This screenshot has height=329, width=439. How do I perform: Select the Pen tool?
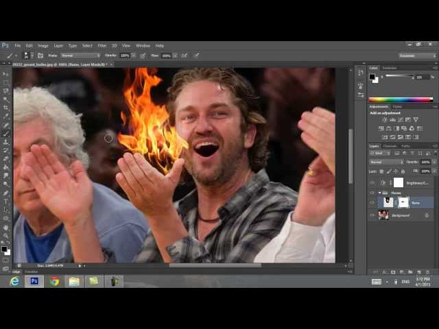coord(5,193)
